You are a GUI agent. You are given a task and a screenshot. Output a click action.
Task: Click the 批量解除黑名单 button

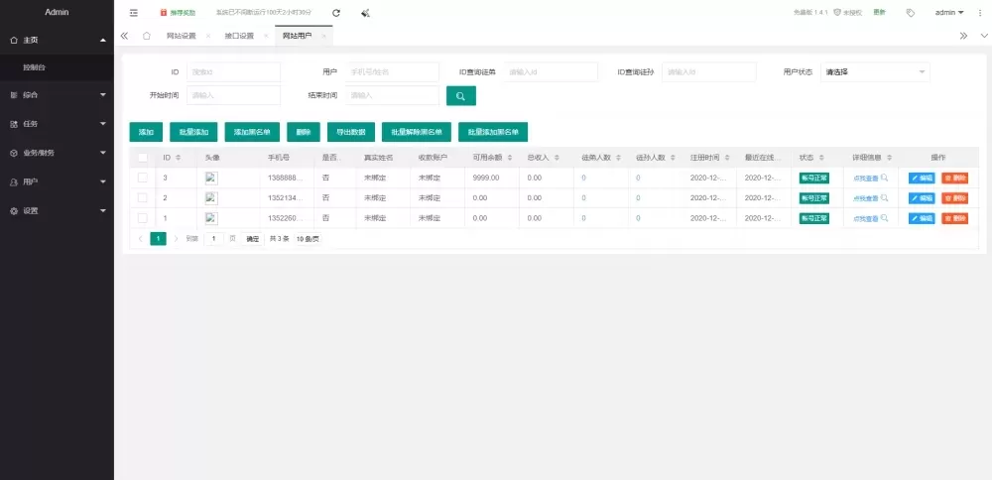pos(417,132)
